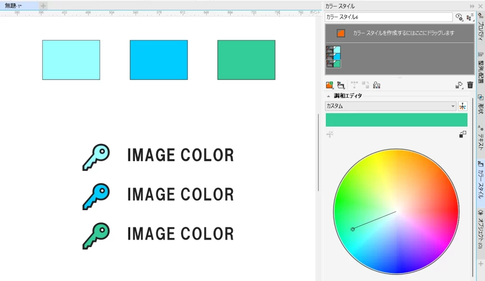The width and height of the screenshot is (485, 281).
Task: Create a new color style
Action: click(330, 85)
